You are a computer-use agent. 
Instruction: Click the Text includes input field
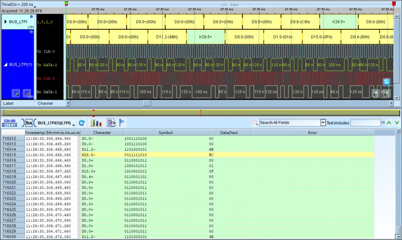[365, 123]
